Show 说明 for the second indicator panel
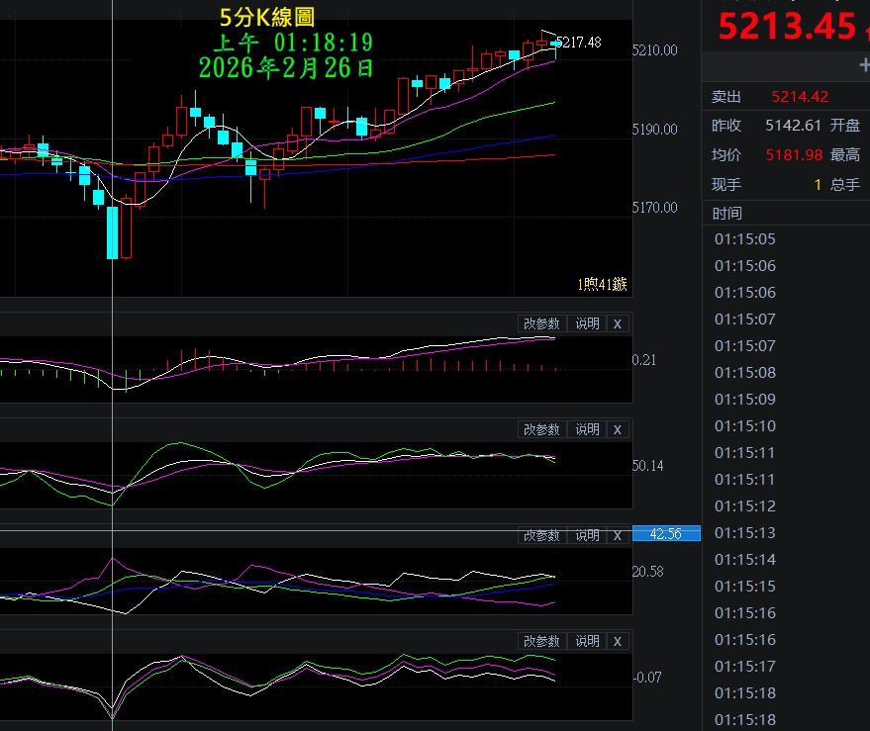The height and width of the screenshot is (731, 870). pos(587,429)
